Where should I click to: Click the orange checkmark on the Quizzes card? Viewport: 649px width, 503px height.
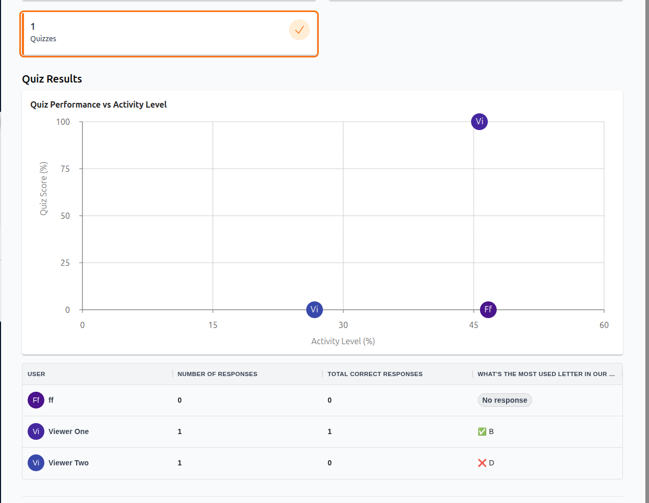(299, 30)
